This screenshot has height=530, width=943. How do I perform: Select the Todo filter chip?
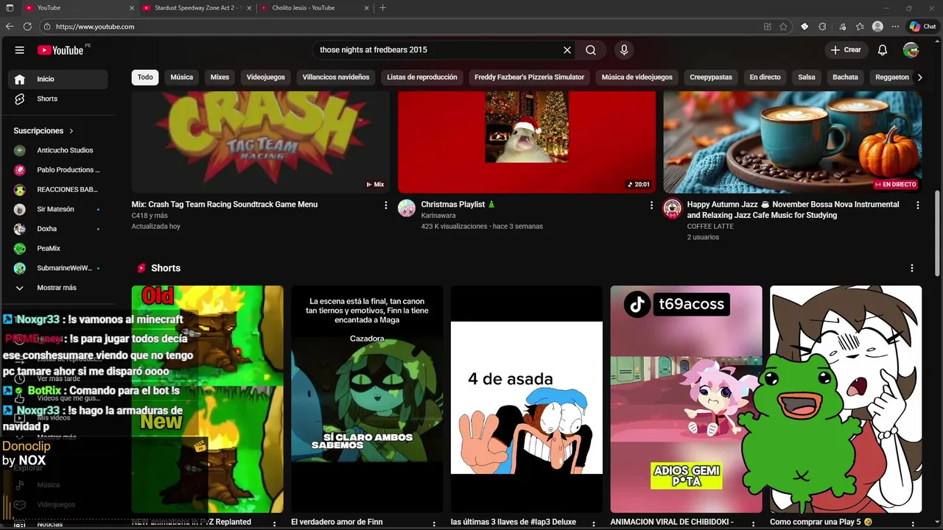tap(145, 77)
